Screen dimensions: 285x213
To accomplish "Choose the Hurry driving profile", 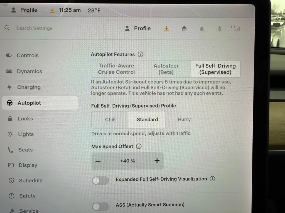I will (184, 120).
